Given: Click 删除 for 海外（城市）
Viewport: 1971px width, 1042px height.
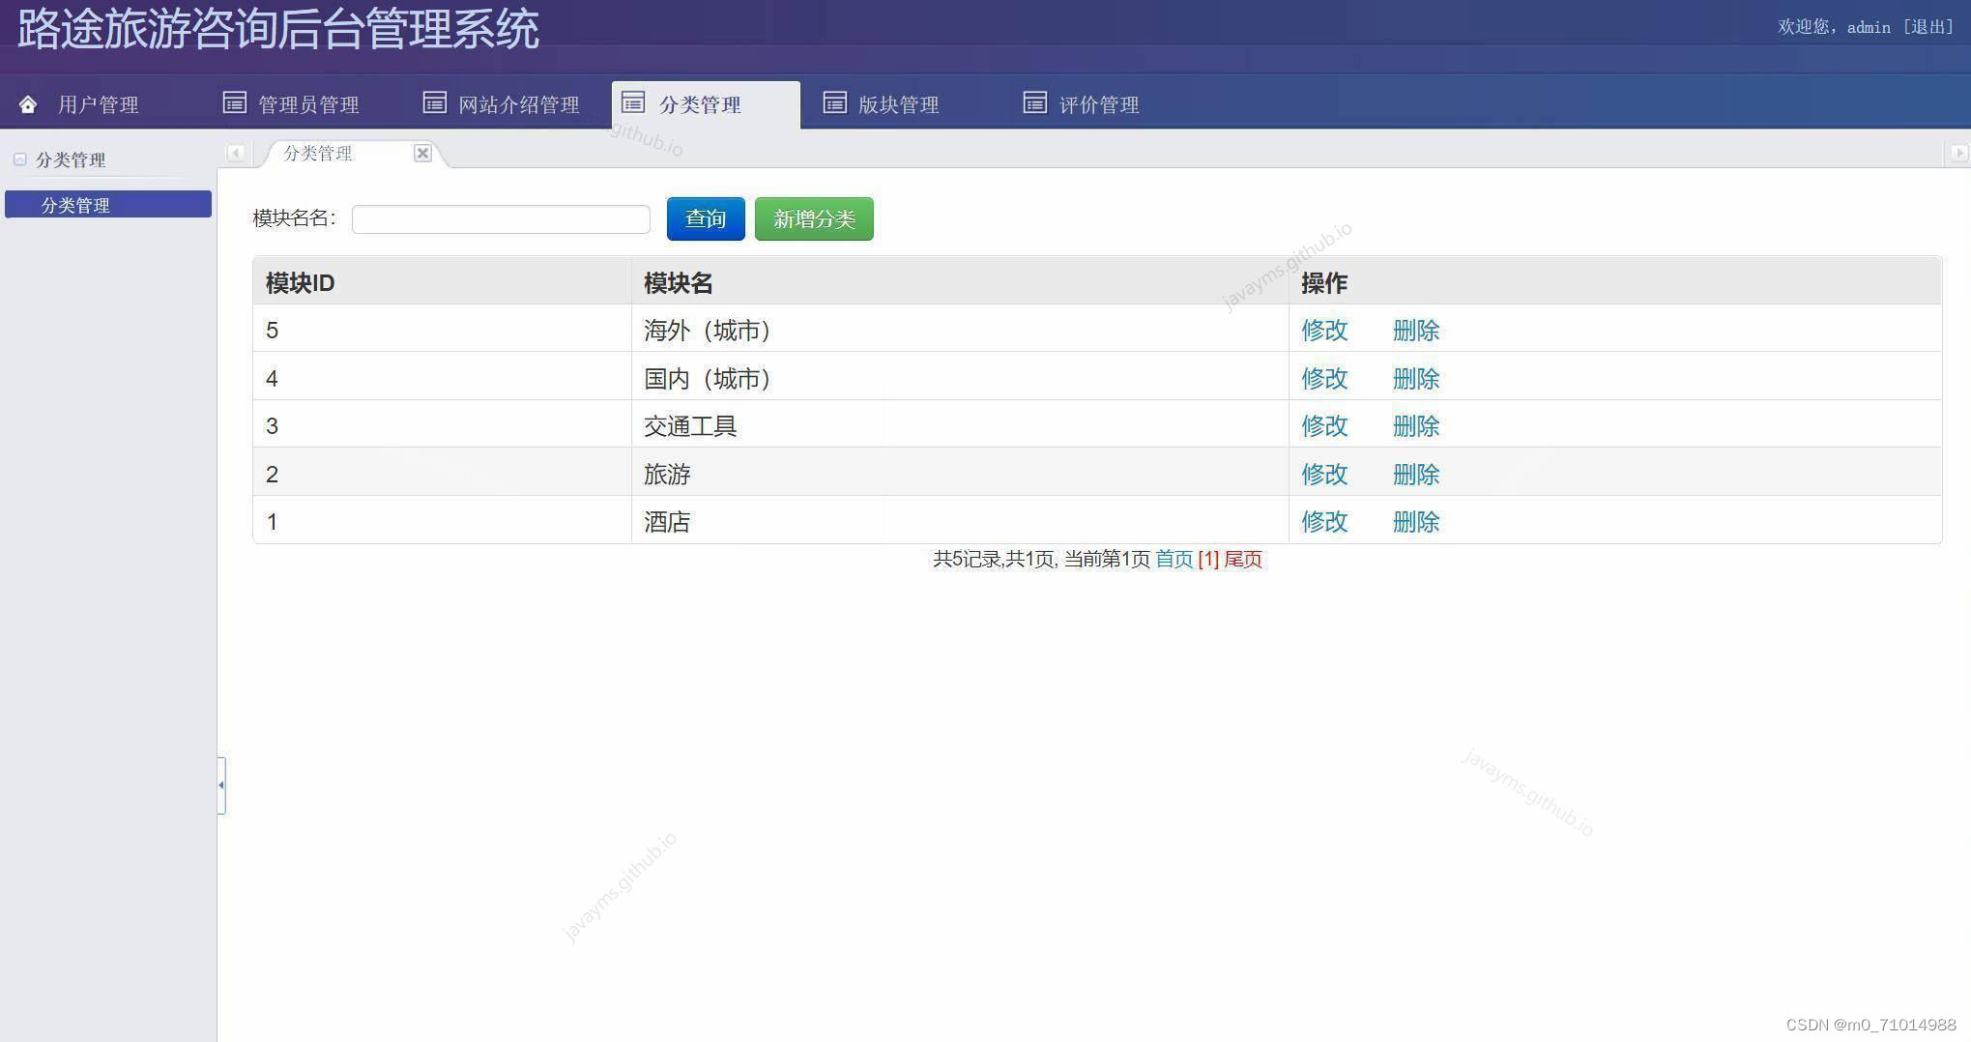Looking at the screenshot, I should [x=1416, y=331].
